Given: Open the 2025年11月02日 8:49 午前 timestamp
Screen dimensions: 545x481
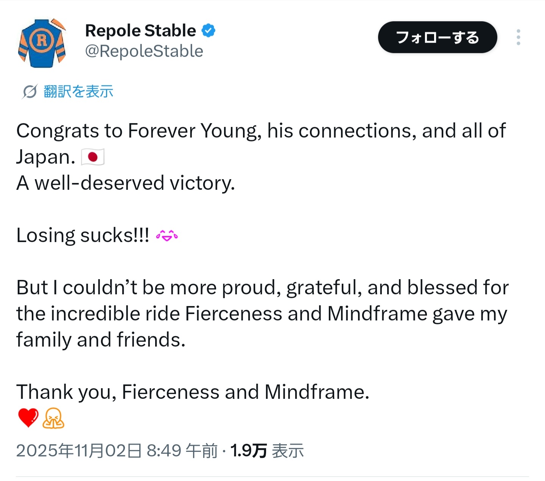Looking at the screenshot, I should pyautogui.click(x=117, y=451).
